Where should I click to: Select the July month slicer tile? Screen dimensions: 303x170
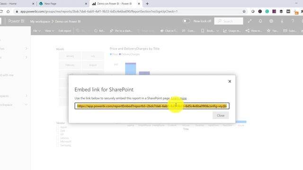click(x=93, y=56)
